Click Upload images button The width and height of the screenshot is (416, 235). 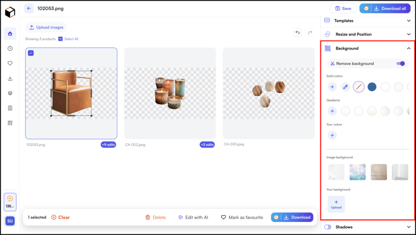[46, 27]
